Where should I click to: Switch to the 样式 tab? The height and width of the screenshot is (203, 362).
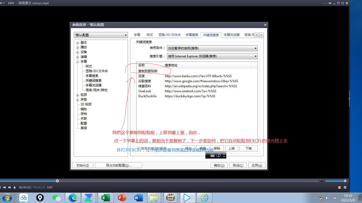150,35
